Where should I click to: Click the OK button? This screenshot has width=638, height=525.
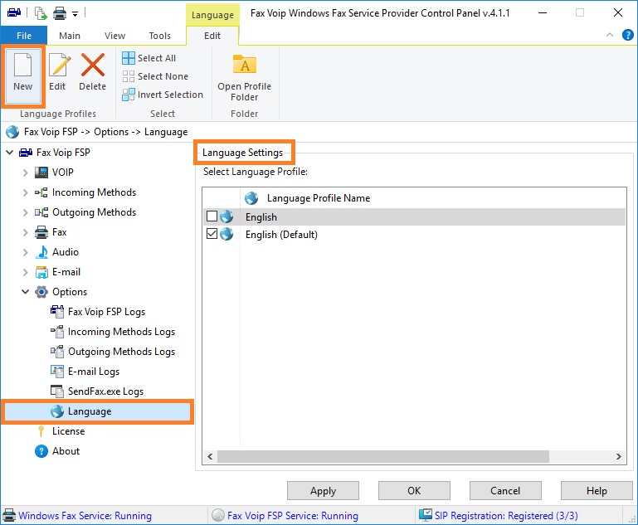point(414,491)
